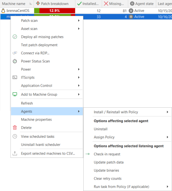Click the red trash Delete icon
The width and height of the screenshot is (172, 191).
tap(15, 128)
